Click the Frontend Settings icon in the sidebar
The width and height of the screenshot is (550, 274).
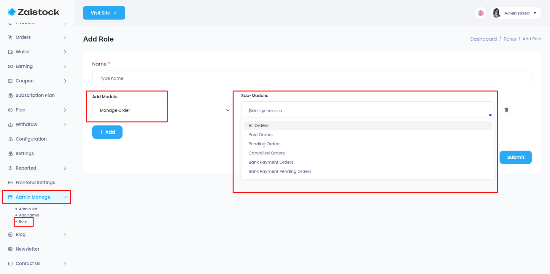(x=10, y=183)
